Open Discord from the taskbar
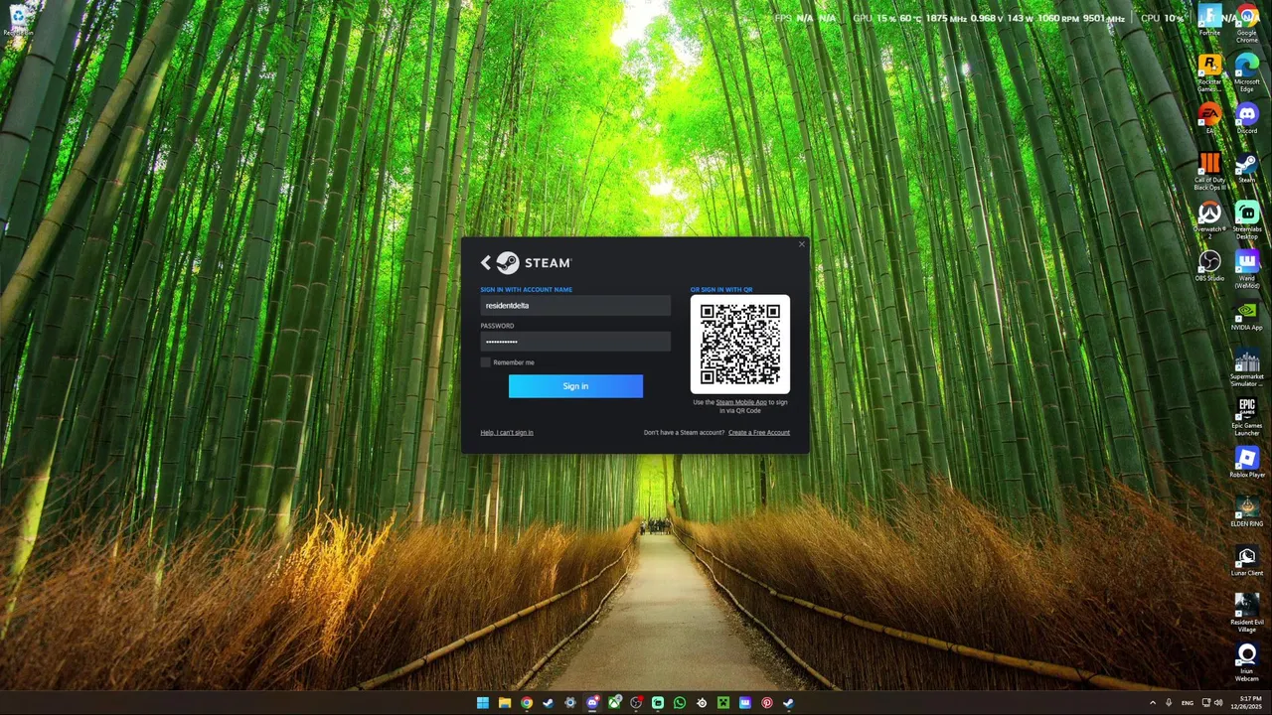 coord(592,703)
